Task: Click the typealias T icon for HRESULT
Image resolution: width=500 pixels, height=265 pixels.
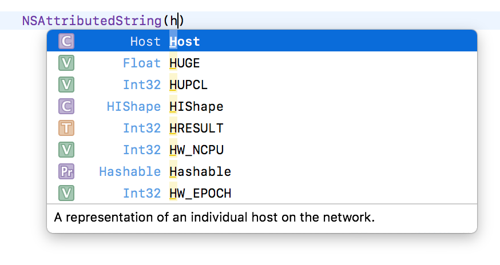Action: pos(66,128)
